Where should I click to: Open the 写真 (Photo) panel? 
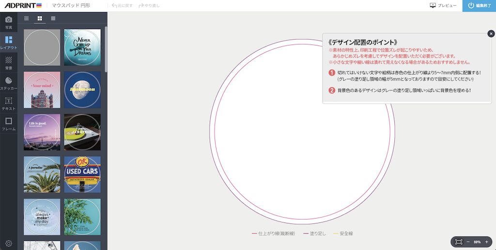[x=9, y=22]
